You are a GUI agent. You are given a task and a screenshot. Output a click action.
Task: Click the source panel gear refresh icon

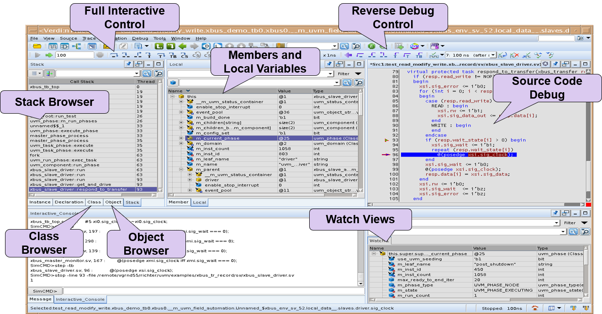pyautogui.click(x=545, y=64)
